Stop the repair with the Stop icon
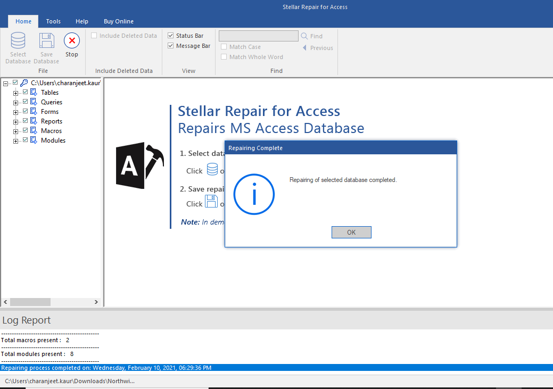Screen dimensions: 553x389 (72, 40)
